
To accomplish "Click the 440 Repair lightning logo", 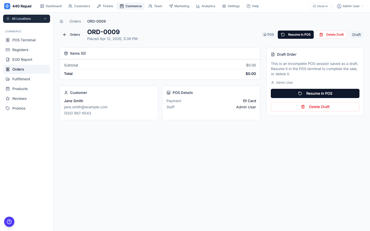I will click(7, 6).
